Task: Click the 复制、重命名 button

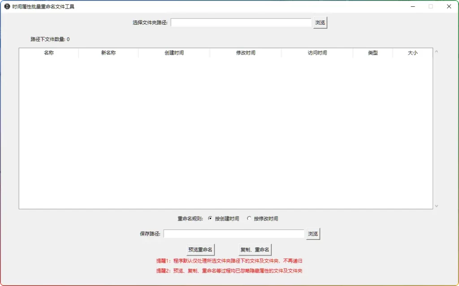Action: (255, 250)
